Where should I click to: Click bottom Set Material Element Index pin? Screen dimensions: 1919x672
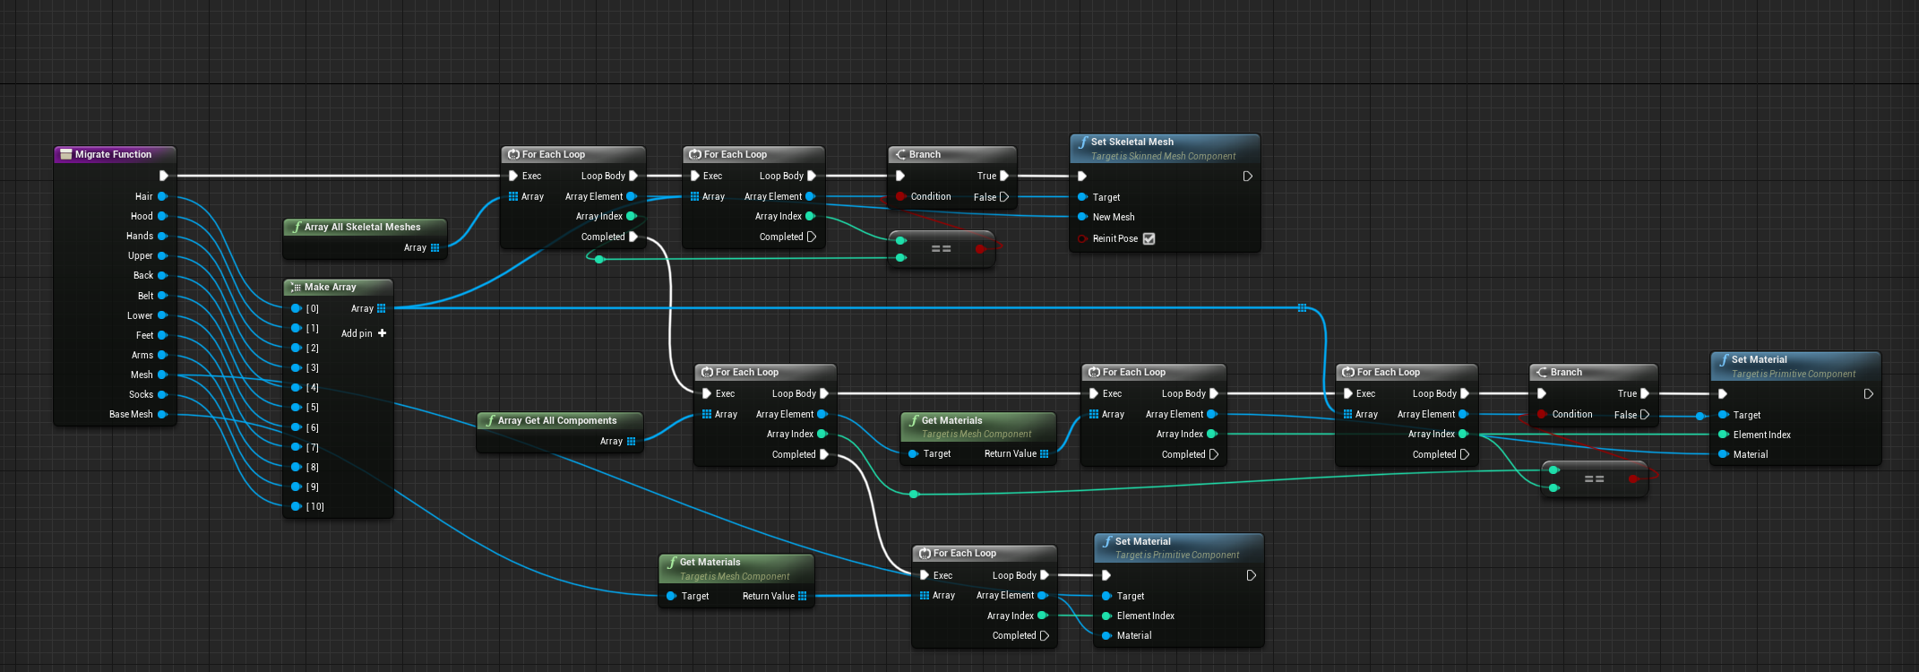1107,616
